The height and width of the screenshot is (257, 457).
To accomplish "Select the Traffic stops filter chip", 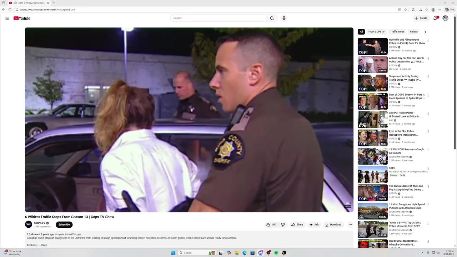I will 397,32.
